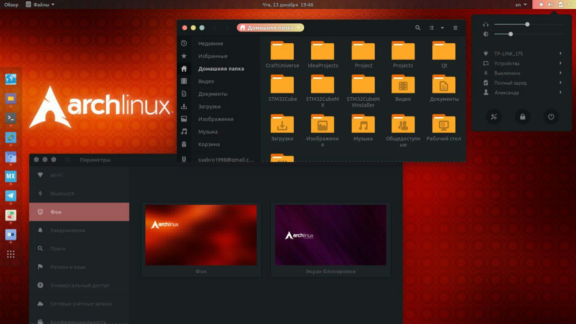Open the Qt folder
Screen dimensions: 576x324
pyautogui.click(x=444, y=55)
